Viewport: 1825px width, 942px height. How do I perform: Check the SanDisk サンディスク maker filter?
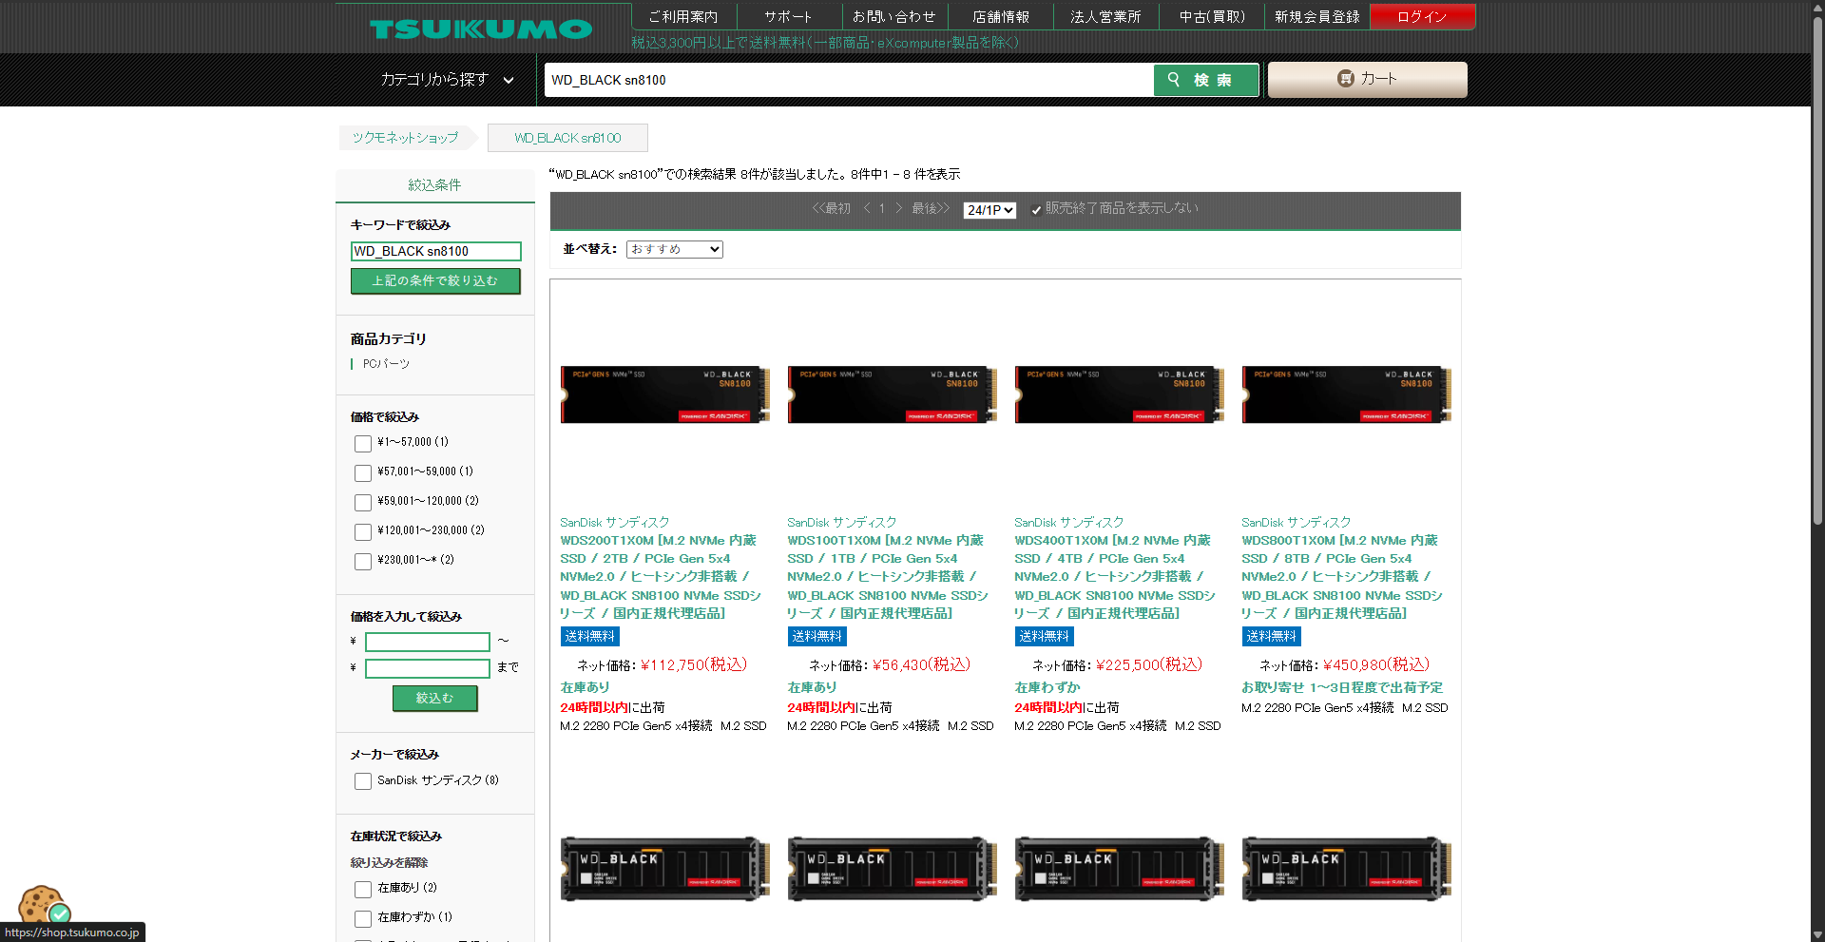pyautogui.click(x=363, y=781)
